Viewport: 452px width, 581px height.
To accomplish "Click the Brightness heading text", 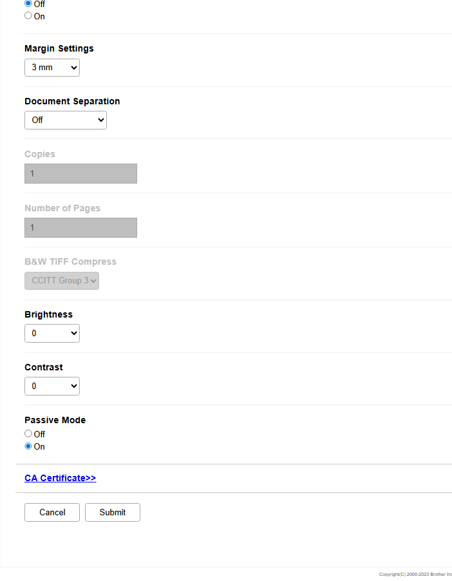I will 48,314.
